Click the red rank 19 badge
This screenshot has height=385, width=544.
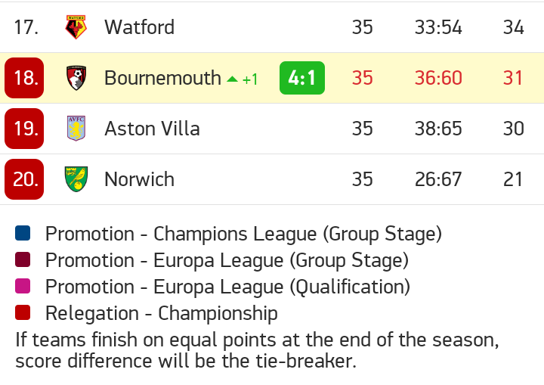click(x=24, y=129)
